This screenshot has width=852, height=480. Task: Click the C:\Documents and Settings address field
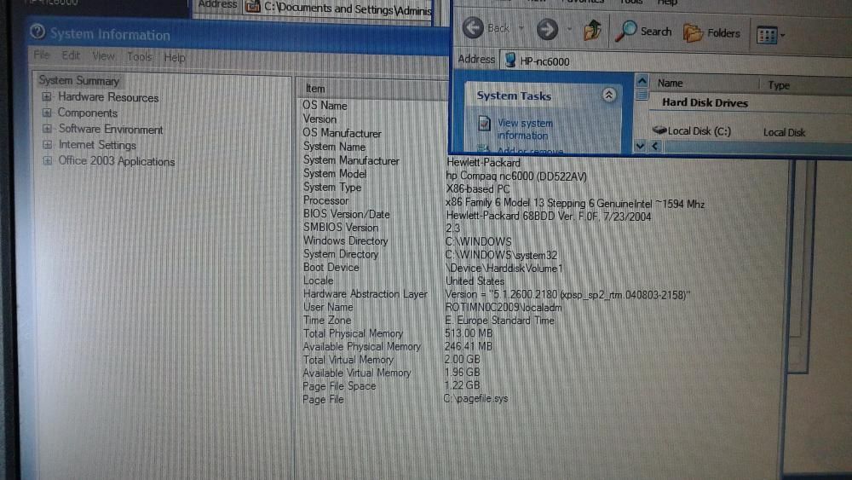point(338,8)
